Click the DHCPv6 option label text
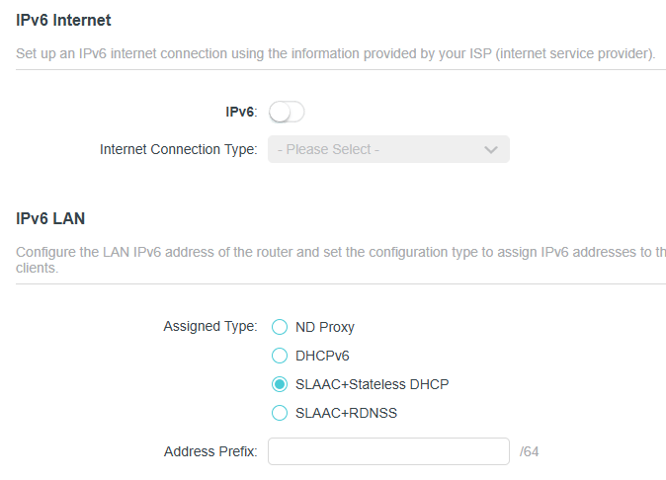 coord(322,356)
